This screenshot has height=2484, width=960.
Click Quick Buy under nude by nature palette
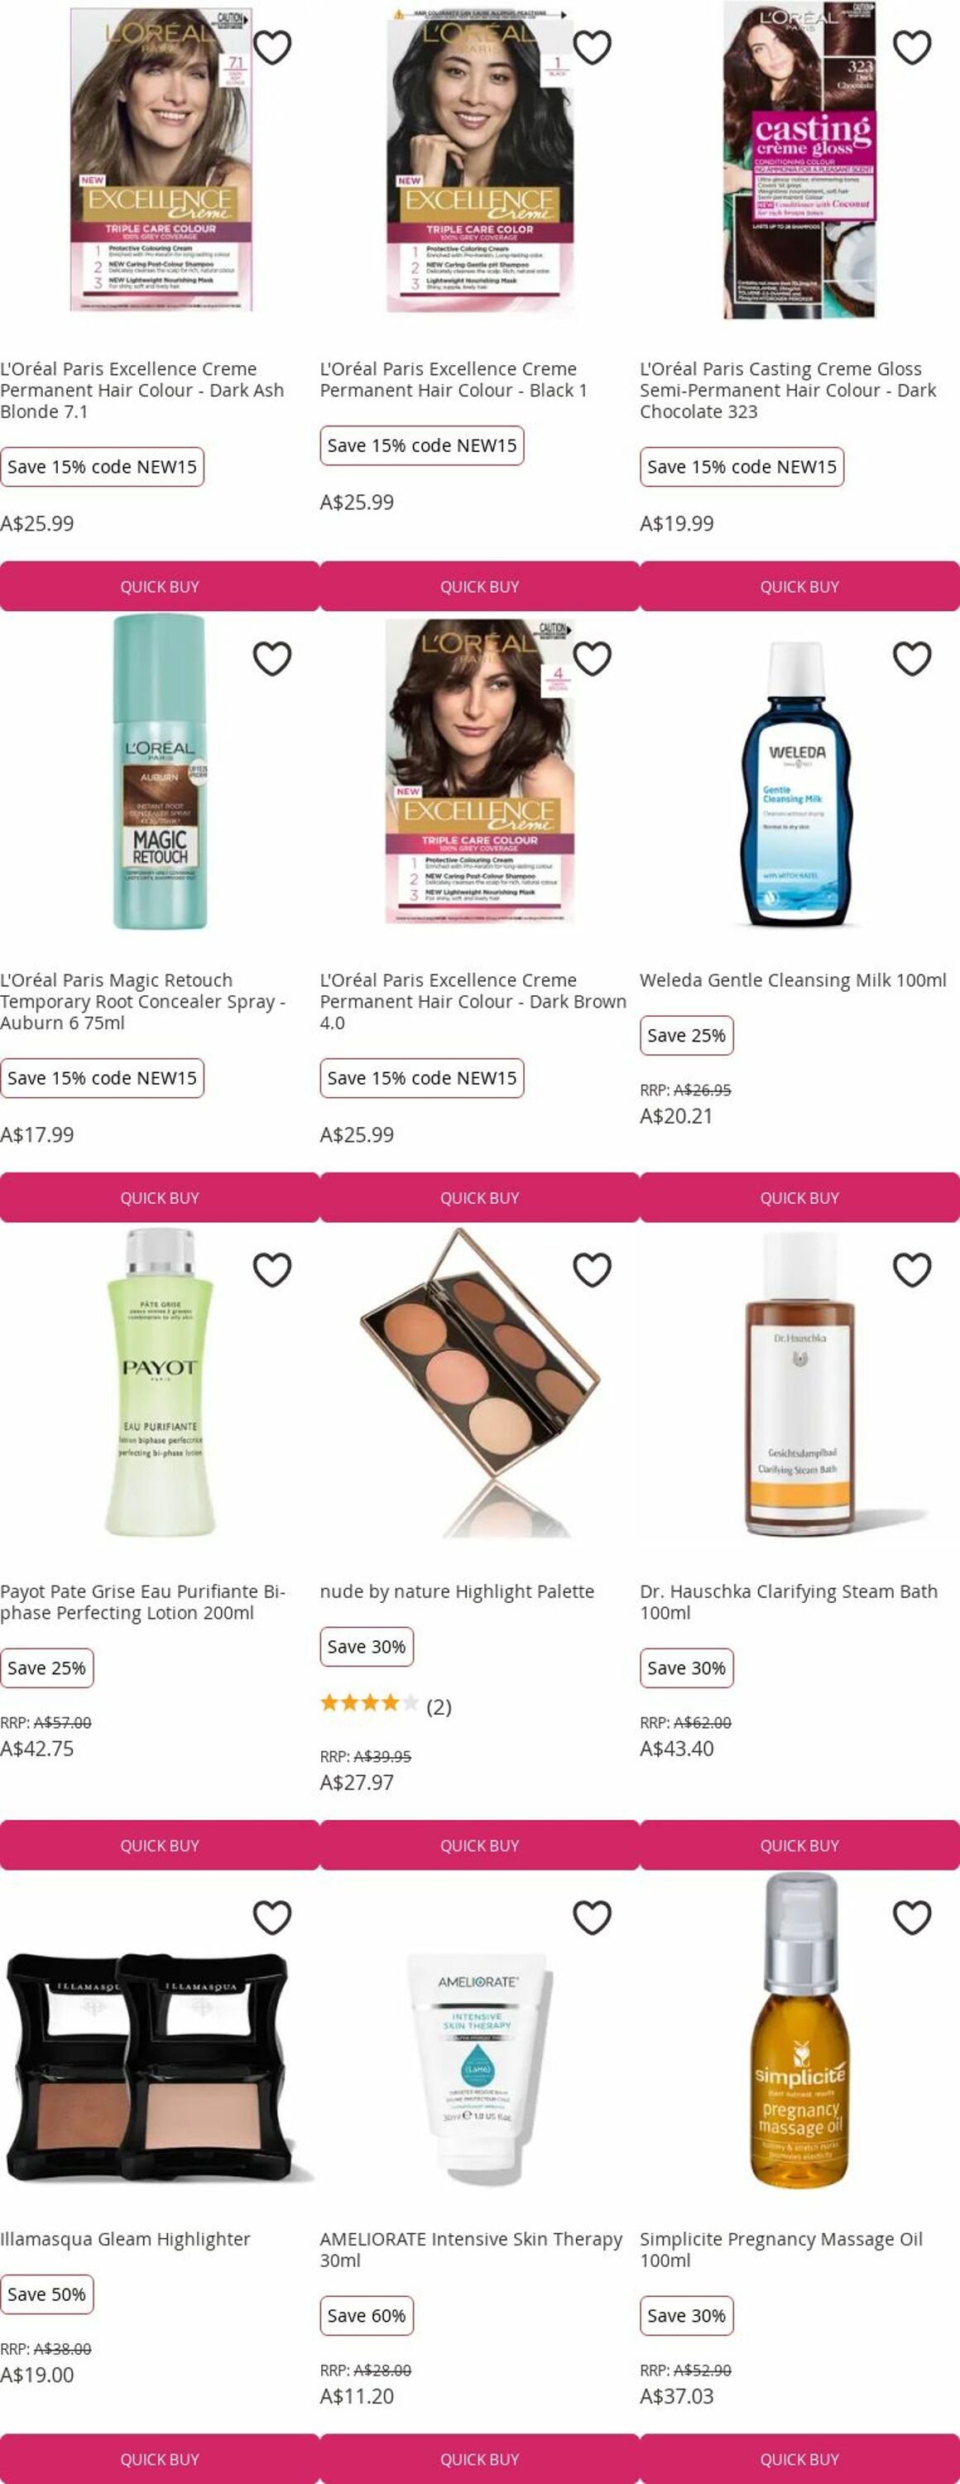[x=480, y=1846]
